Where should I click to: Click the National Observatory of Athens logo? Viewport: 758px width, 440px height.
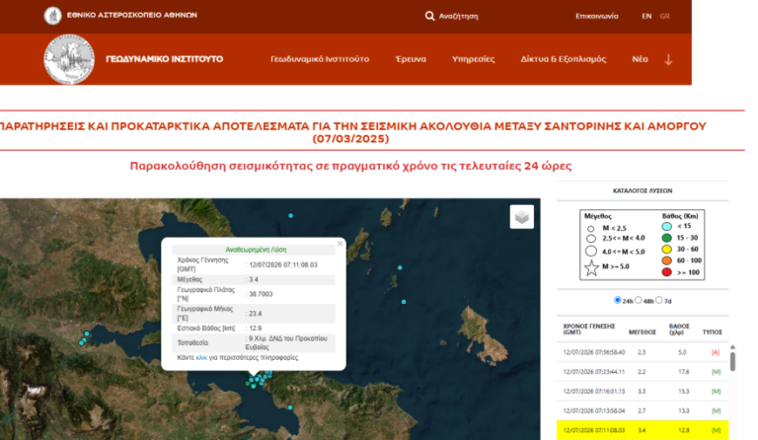pos(52,16)
